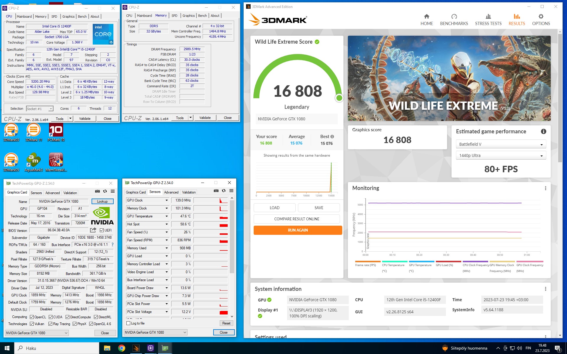567x354 pixels.
Task: Open hamburger menu in GPU-Z Sensors window
Action: pyautogui.click(x=232, y=191)
